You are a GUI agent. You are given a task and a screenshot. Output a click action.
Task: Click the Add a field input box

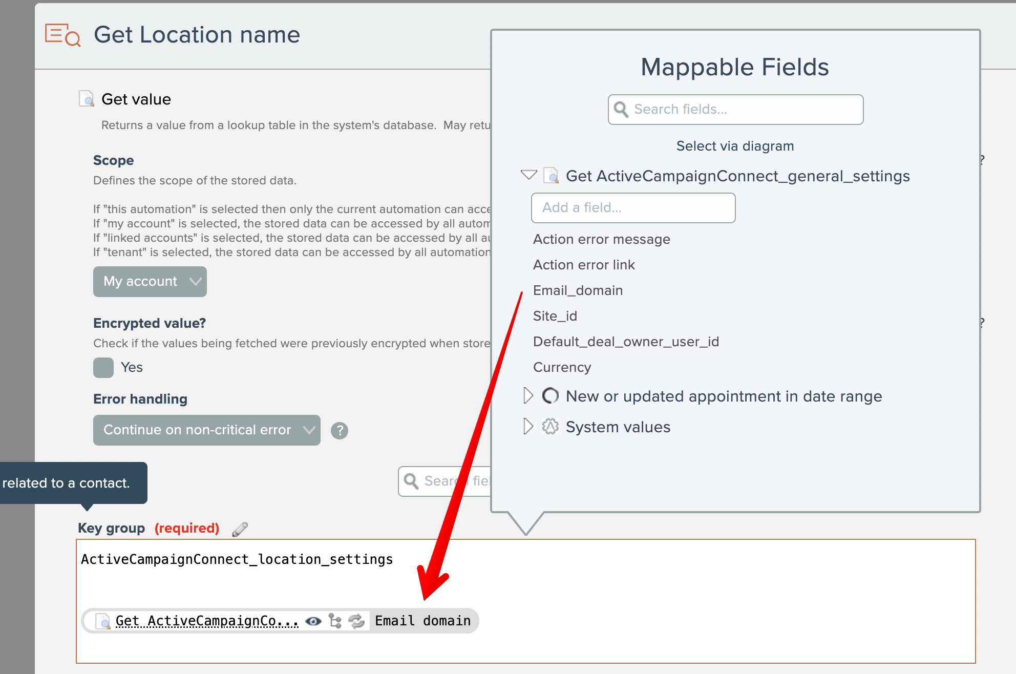(633, 208)
